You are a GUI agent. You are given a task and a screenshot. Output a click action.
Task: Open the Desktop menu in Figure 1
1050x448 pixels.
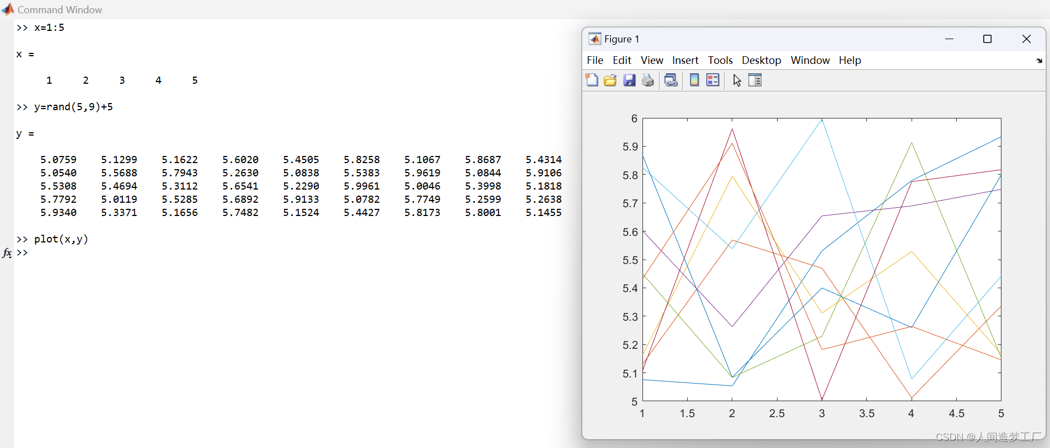click(762, 61)
